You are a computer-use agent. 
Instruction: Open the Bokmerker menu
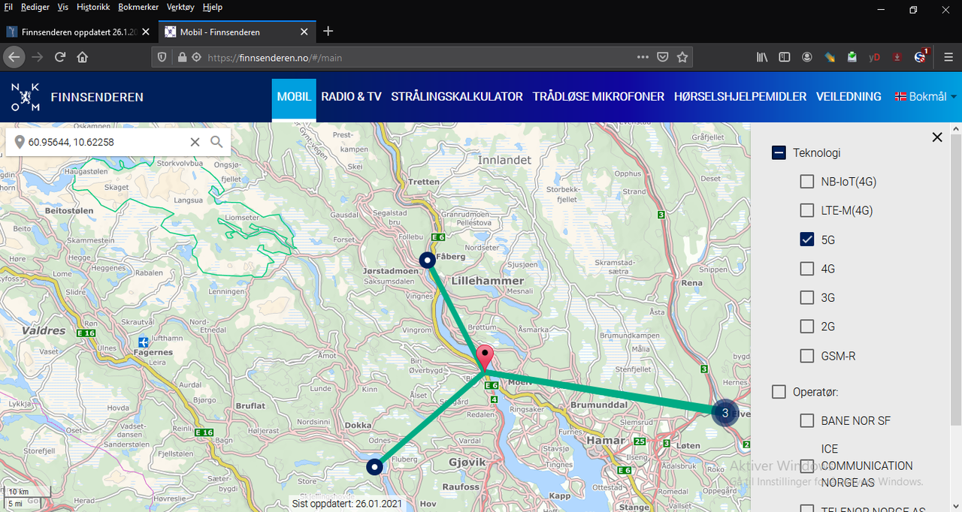coord(139,7)
